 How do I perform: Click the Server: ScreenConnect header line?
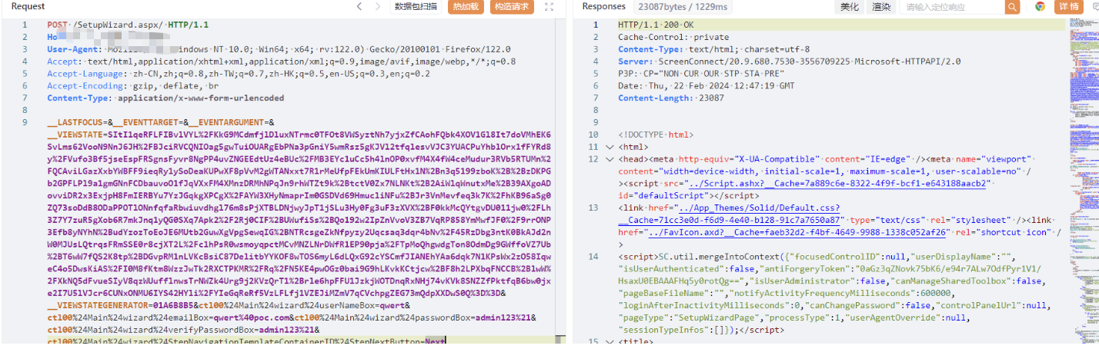coord(790,61)
